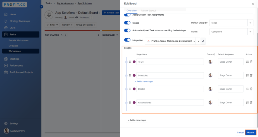The height and width of the screenshot is (137, 258).
Task: Open the Filter dropdown
Action: pos(52,25)
